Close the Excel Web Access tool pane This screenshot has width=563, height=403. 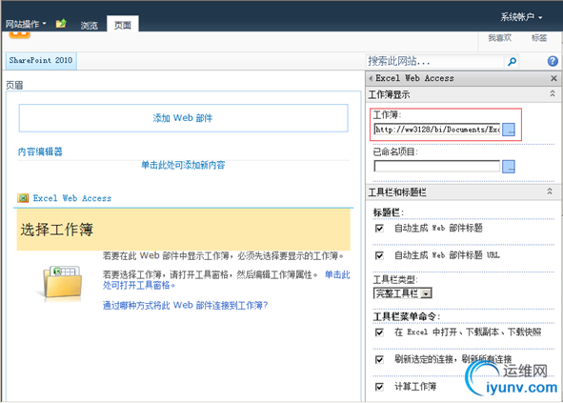tap(553, 78)
